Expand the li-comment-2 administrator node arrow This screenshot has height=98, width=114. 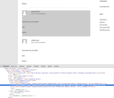pos(11,84)
